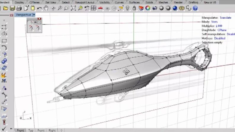The height and width of the screenshot is (132, 235).
Task: Choose the Rotate View tool
Action: (53, 8)
